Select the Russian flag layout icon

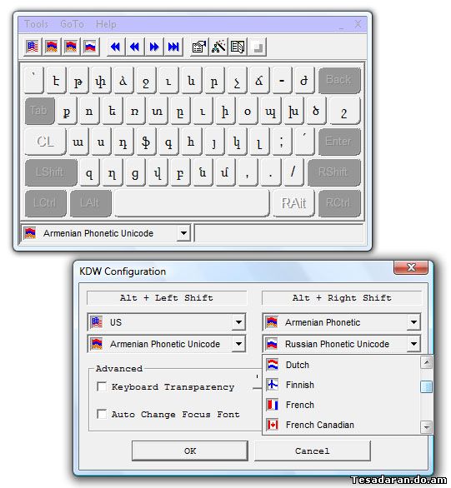[x=90, y=47]
